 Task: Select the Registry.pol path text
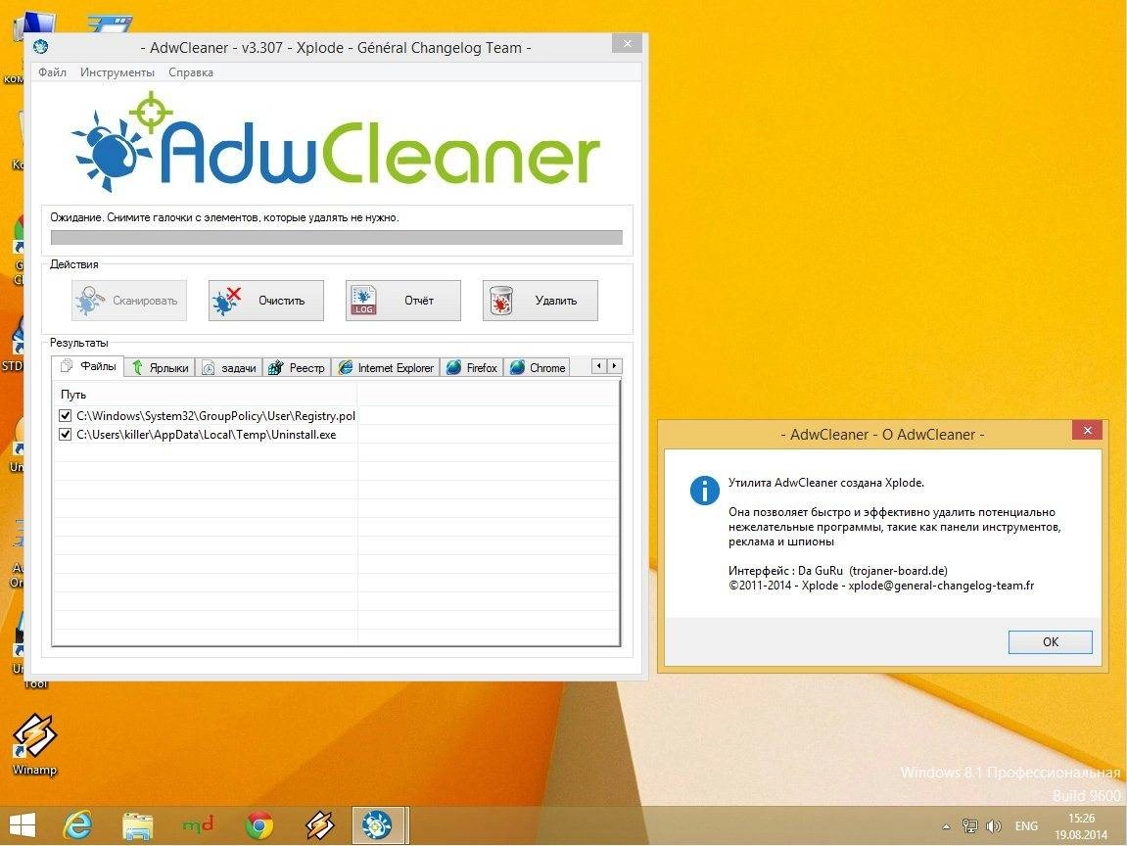click(x=215, y=415)
